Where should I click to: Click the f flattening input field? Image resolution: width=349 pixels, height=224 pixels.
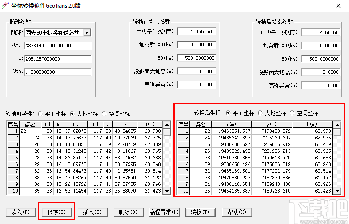[x=58, y=59]
